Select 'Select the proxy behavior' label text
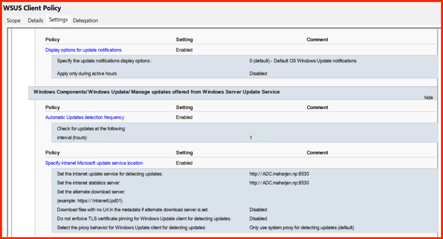Image resolution: width=443 pixels, height=239 pixels. 131,228
